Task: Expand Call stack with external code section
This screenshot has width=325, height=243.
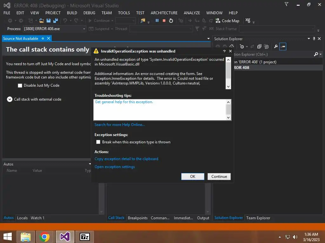Action: [x=10, y=99]
